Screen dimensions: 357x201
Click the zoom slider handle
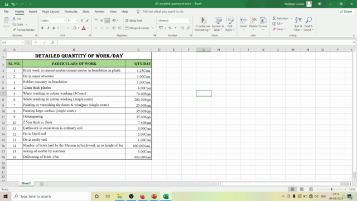click(331, 189)
